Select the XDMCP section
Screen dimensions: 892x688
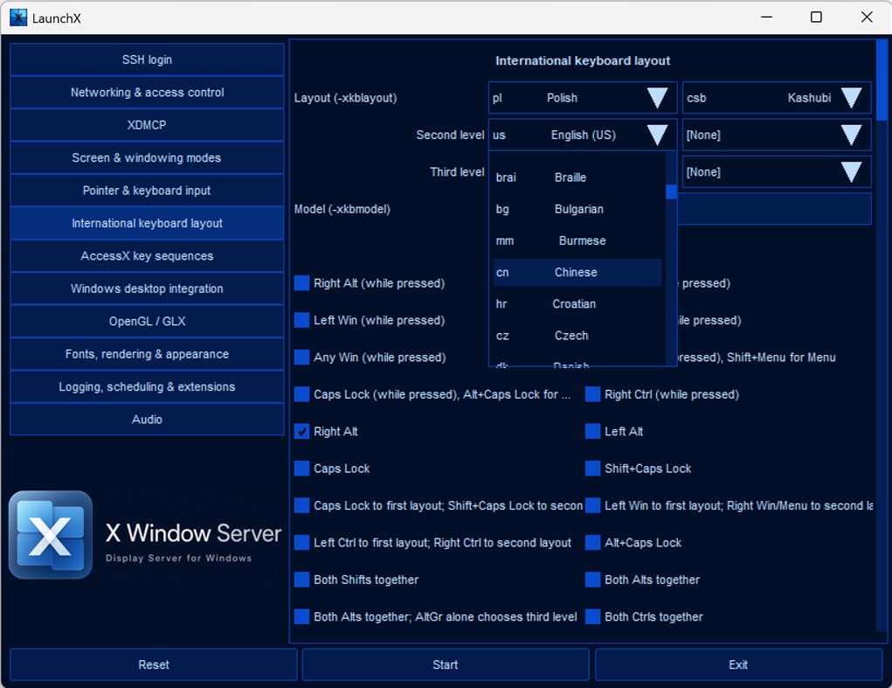click(x=147, y=125)
